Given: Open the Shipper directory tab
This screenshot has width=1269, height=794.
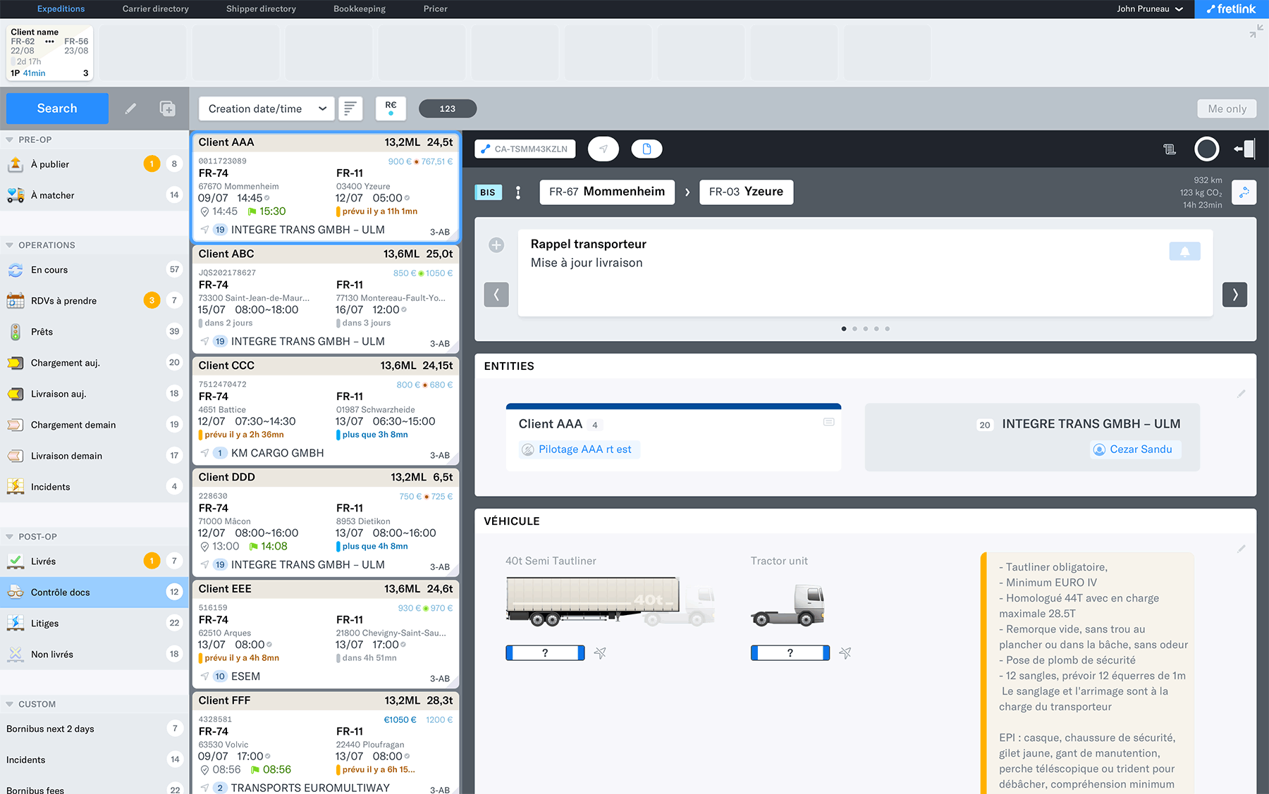Looking at the screenshot, I should pyautogui.click(x=261, y=9).
